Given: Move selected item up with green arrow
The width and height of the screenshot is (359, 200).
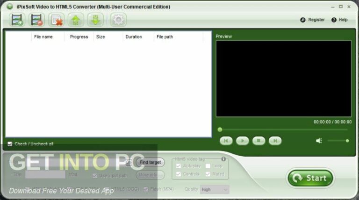Looking at the screenshot, I should (x=76, y=20).
